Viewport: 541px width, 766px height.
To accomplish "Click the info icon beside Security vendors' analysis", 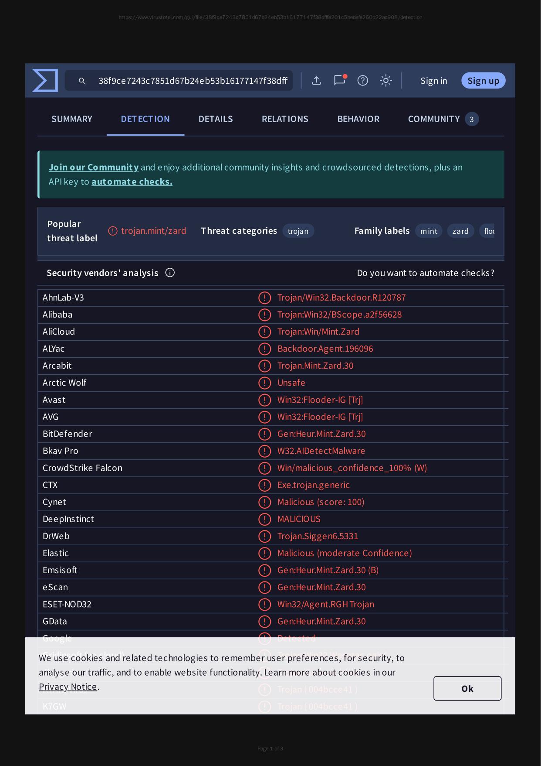I will [170, 273].
